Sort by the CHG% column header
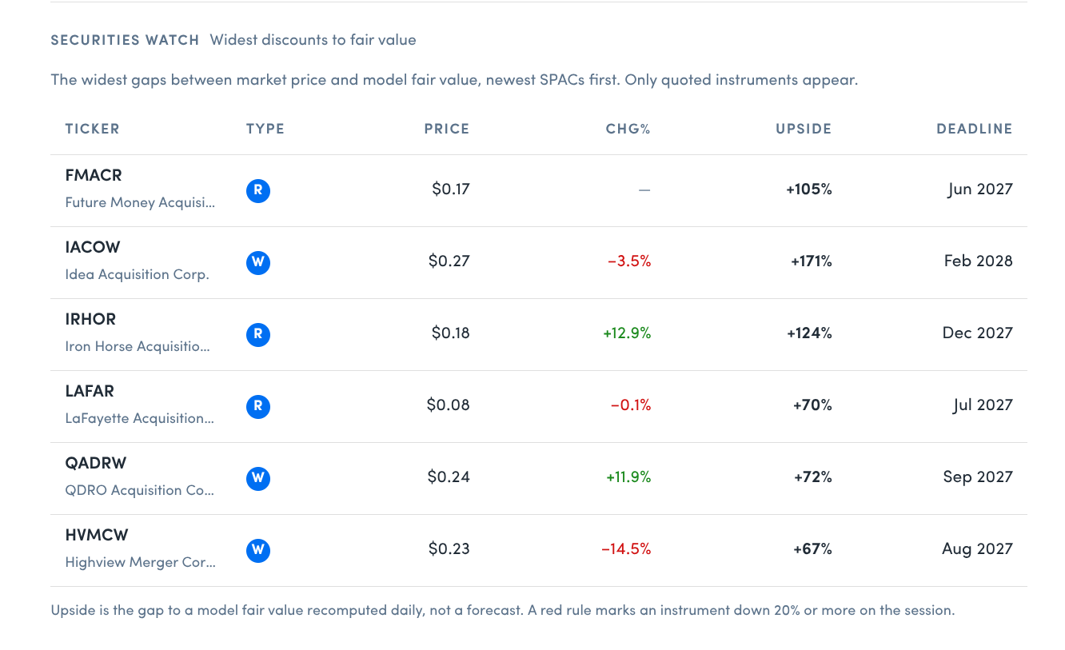 (628, 129)
